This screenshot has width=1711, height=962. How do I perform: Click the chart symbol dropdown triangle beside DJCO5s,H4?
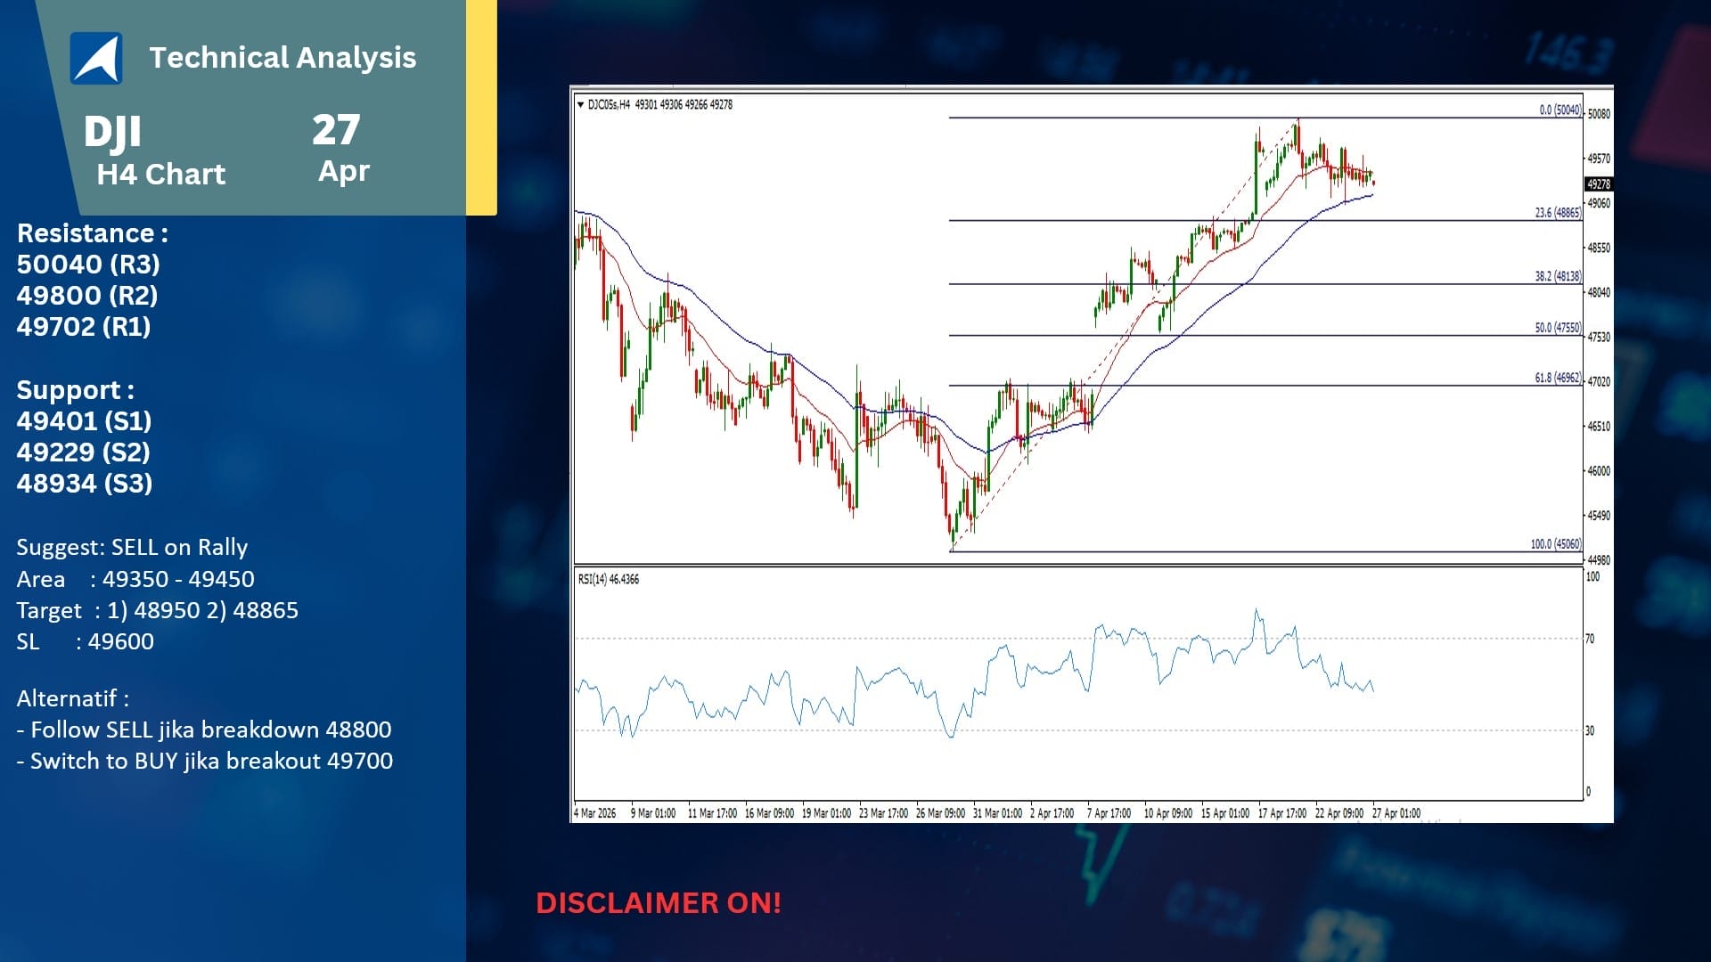click(581, 105)
